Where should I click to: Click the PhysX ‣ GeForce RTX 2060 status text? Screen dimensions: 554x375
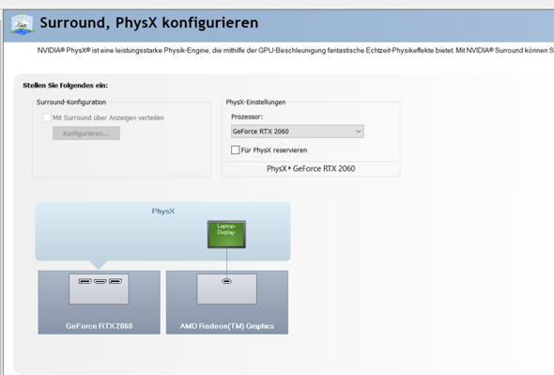click(311, 169)
